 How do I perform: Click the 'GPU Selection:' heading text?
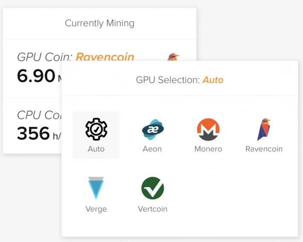point(168,80)
